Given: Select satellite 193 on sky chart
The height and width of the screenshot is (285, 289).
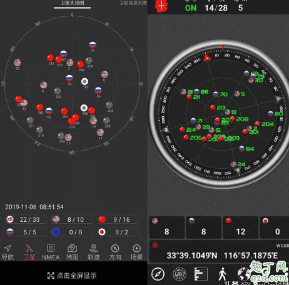Looking at the screenshot, I should coord(84,81).
